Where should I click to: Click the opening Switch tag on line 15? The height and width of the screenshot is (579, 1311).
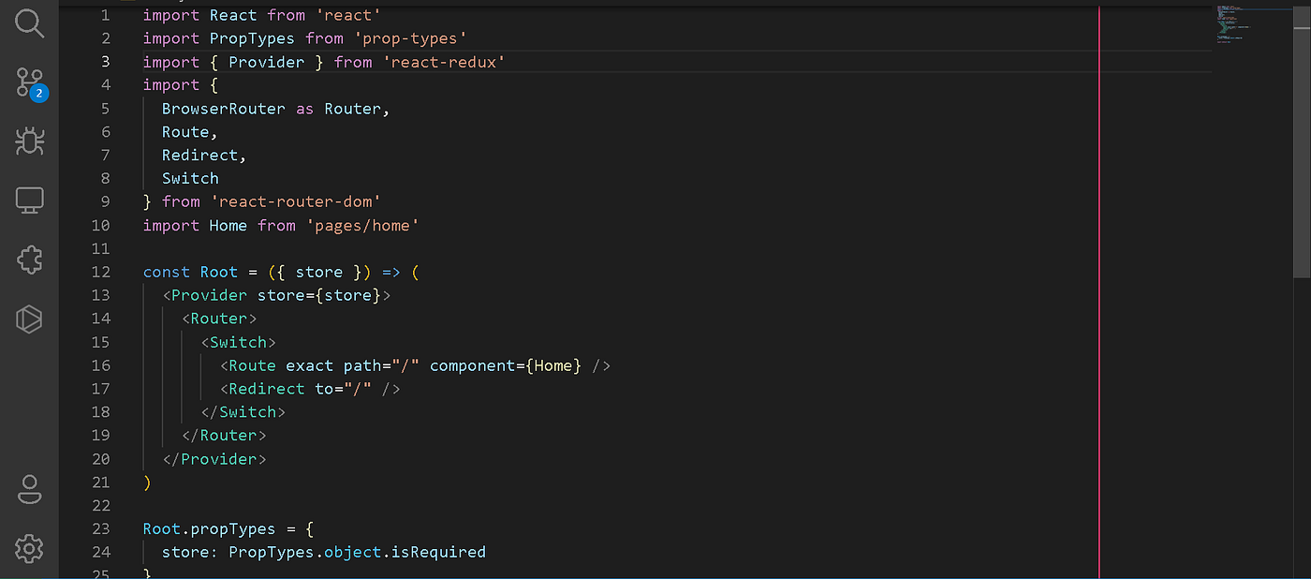[239, 342]
